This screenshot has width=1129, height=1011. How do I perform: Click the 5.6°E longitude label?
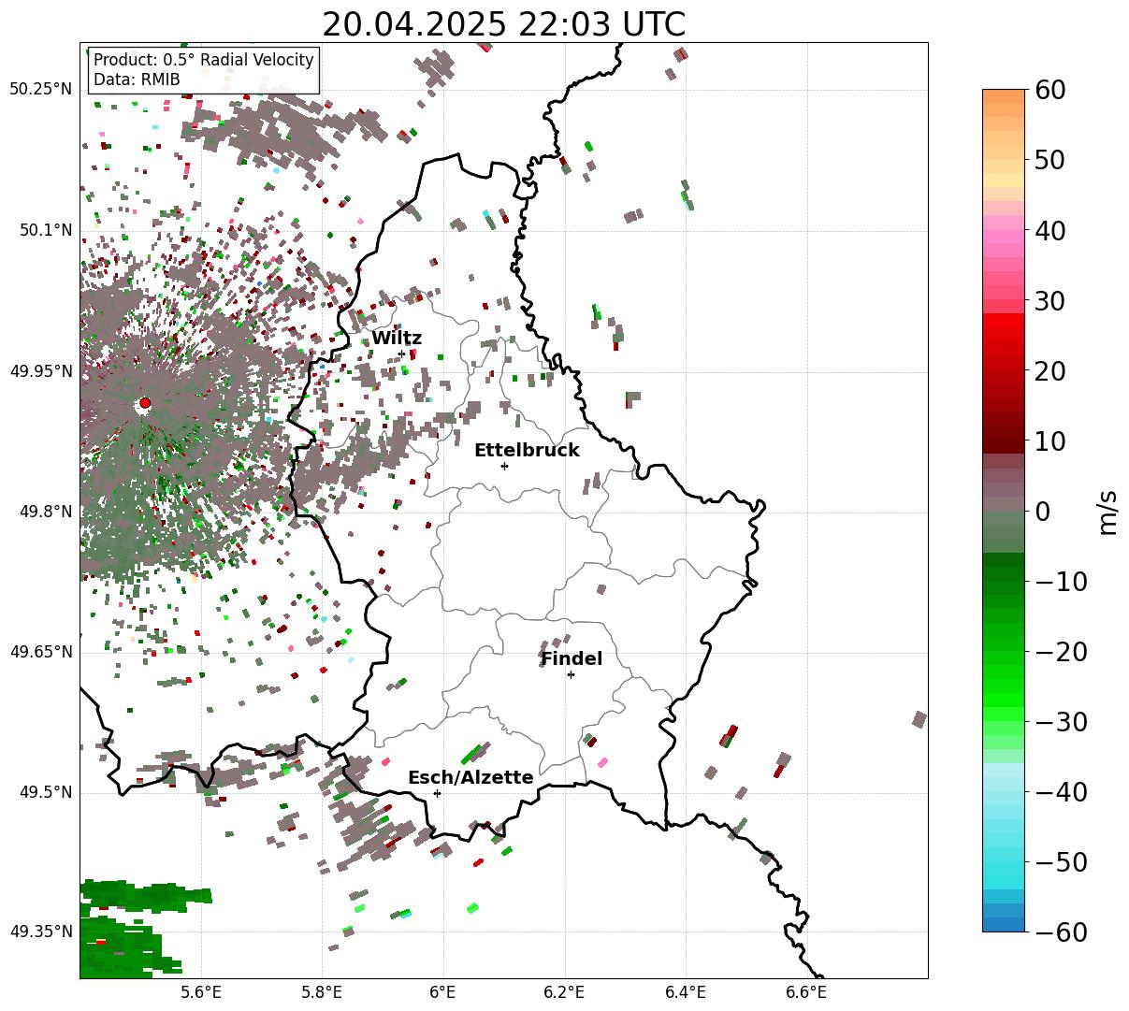pos(201,992)
